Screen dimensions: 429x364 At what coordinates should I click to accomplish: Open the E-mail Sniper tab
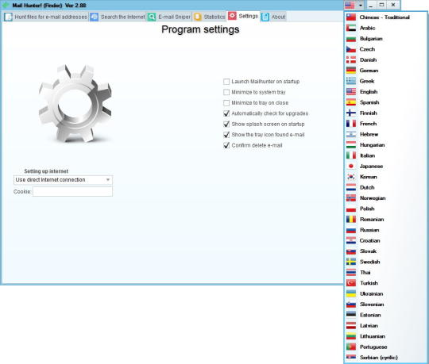pyautogui.click(x=169, y=17)
